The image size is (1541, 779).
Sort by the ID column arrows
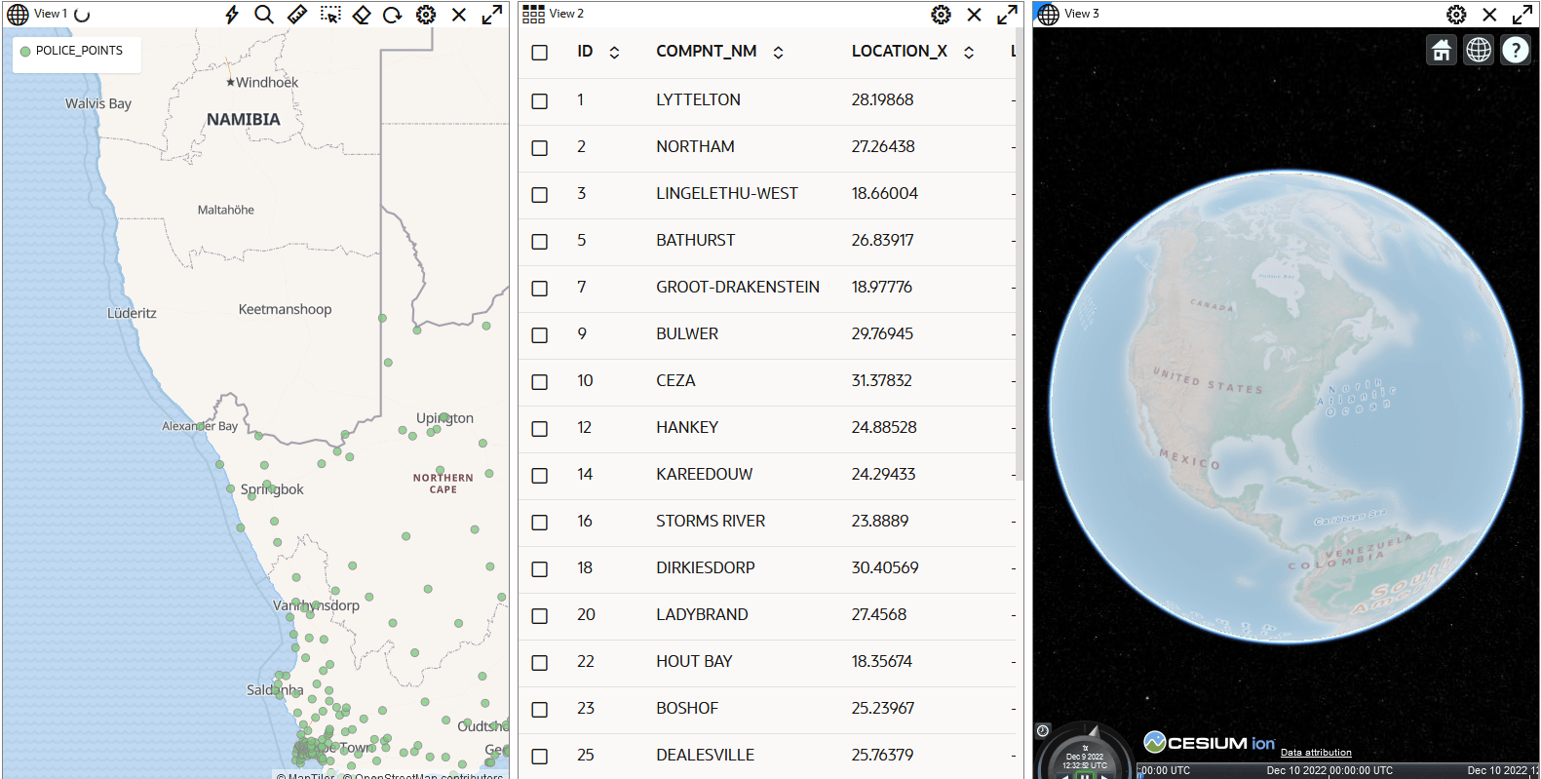[614, 53]
